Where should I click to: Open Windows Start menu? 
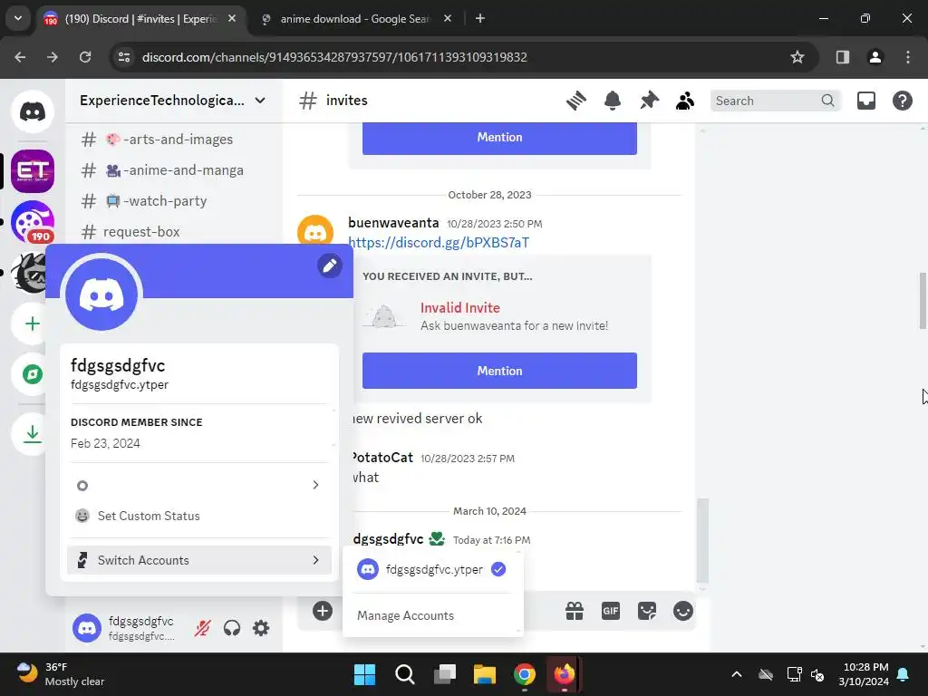(x=364, y=674)
